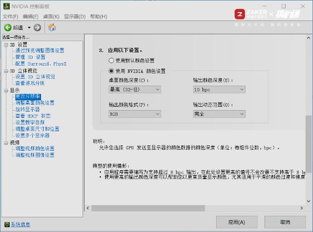The height and width of the screenshot is (232, 313).
Task: Open 查看游戏分级 page
Action: point(30,83)
